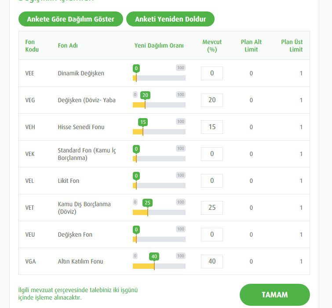Confirm with the TAMAM button
This screenshot has height=308, width=332.
274,295
